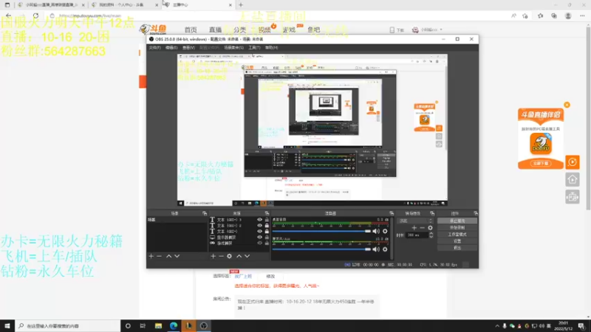Screen dimensions: 591x332
Task: Open the browser profile icon
Action: (x=568, y=15)
